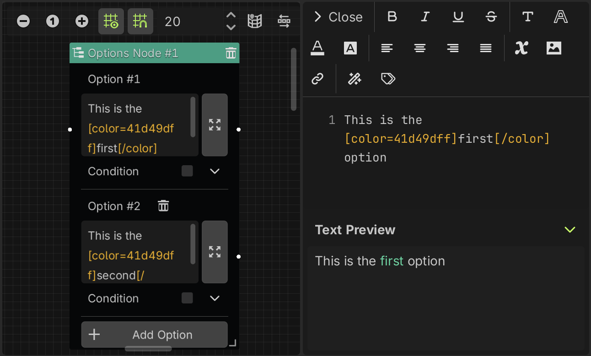Justify text fill alignment
The width and height of the screenshot is (591, 356).
pyautogui.click(x=486, y=48)
